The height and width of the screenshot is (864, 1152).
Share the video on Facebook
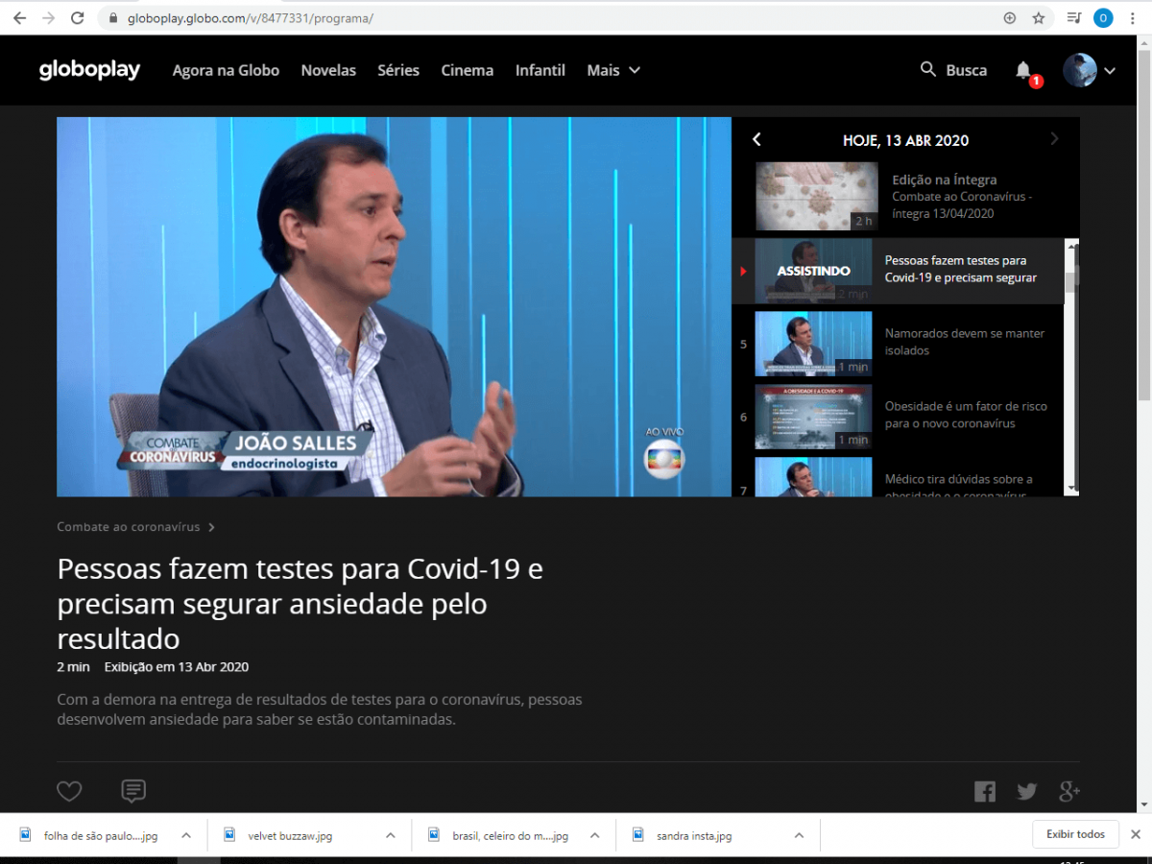(985, 792)
